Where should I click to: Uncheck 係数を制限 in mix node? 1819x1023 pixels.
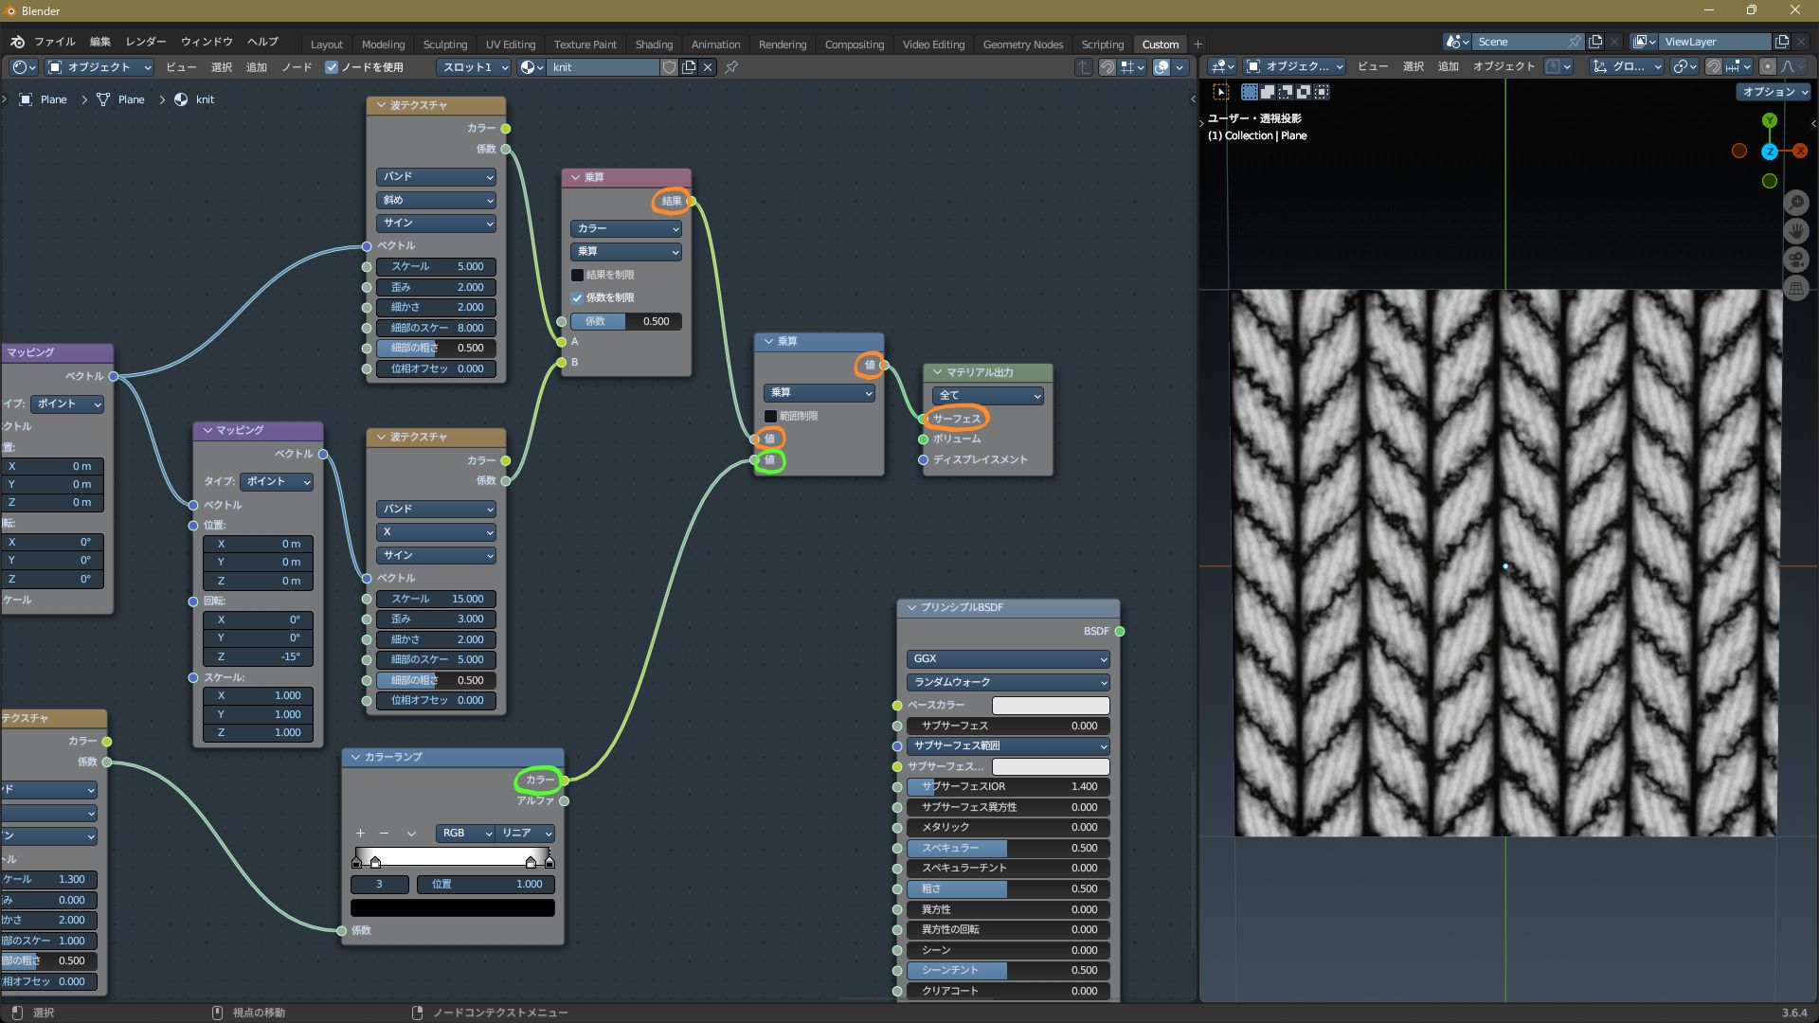(x=577, y=297)
